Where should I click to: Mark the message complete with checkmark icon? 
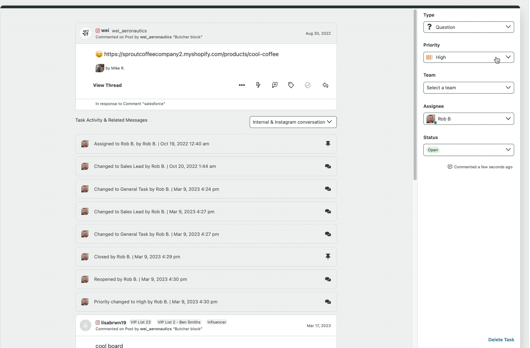click(308, 85)
